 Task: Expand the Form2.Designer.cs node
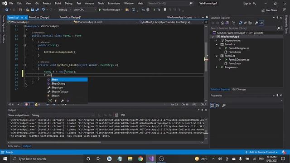pos(220,60)
